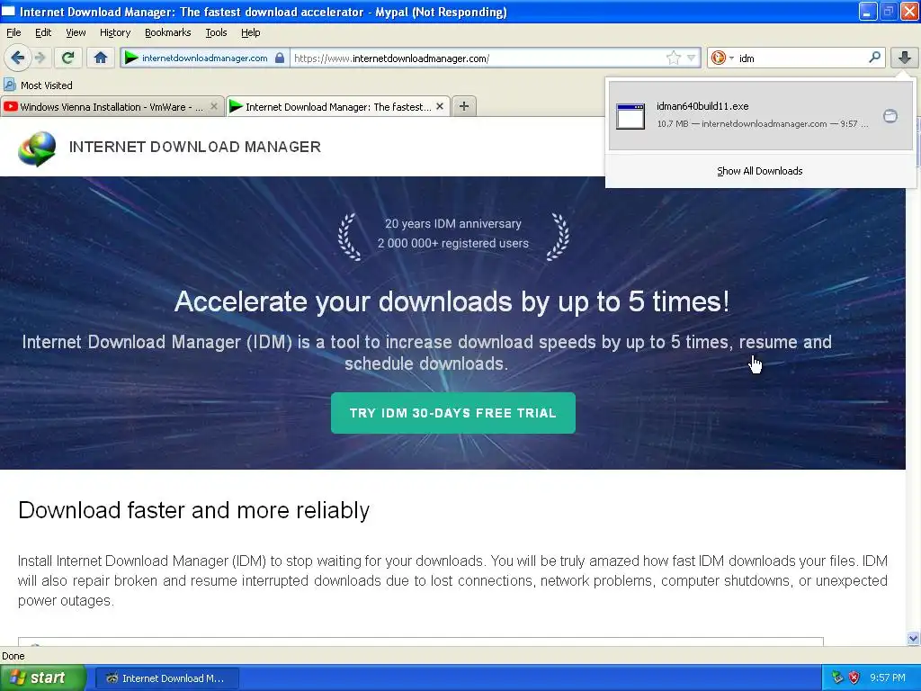Click the red shield security tray icon

(854, 678)
